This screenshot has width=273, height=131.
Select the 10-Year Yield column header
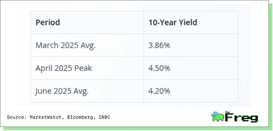tap(191, 23)
